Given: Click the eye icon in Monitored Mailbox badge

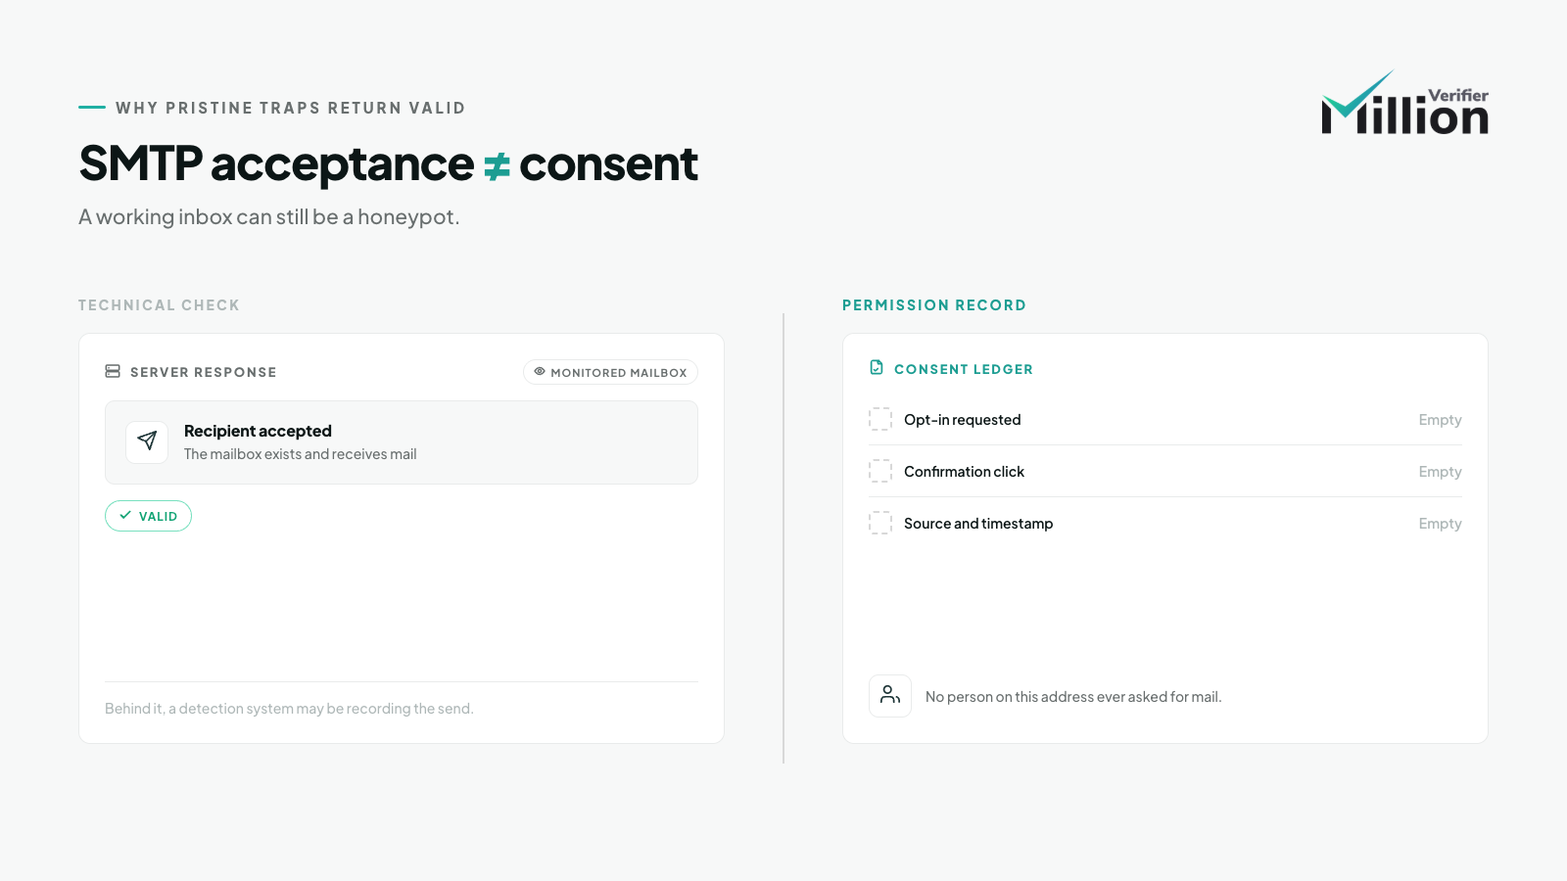Looking at the screenshot, I should click(x=540, y=372).
